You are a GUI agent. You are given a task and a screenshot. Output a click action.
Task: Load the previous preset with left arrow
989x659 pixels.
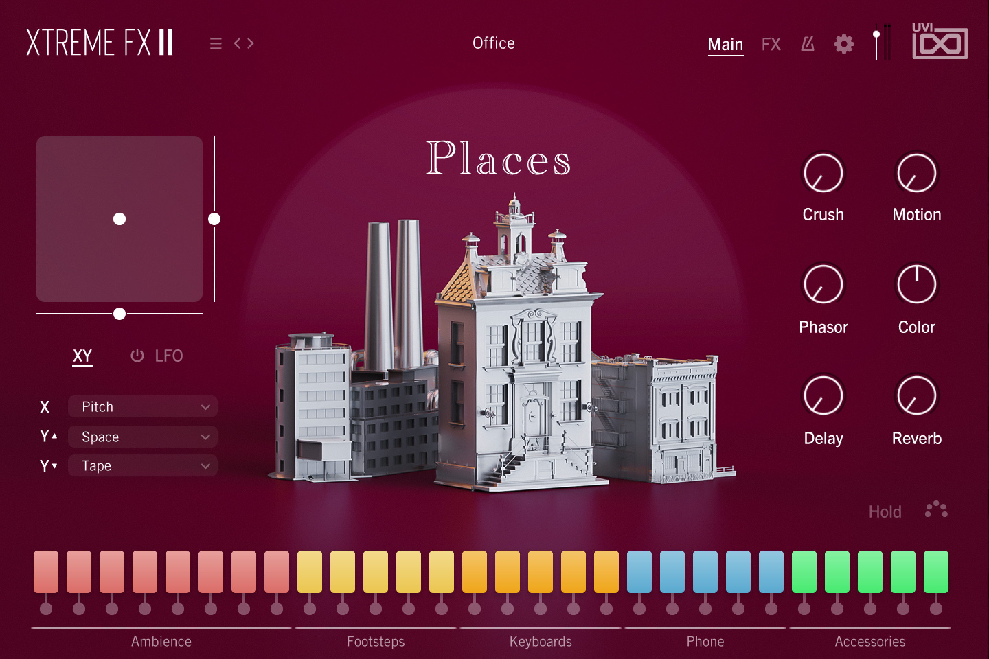click(238, 43)
